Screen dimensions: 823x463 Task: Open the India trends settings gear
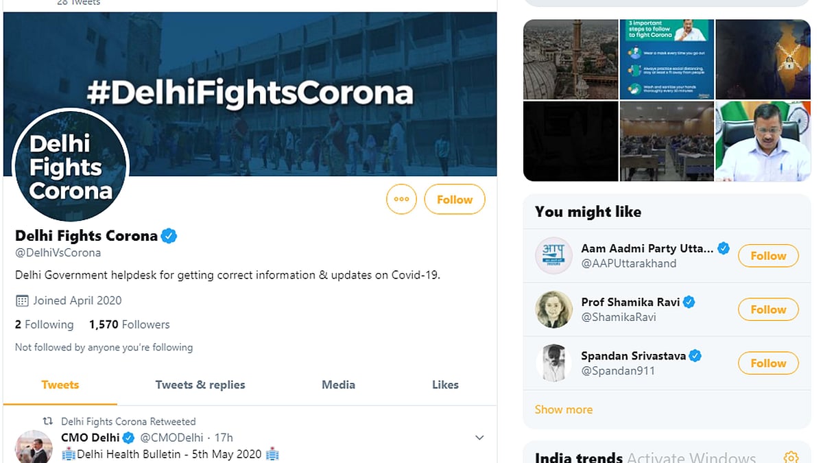(791, 457)
